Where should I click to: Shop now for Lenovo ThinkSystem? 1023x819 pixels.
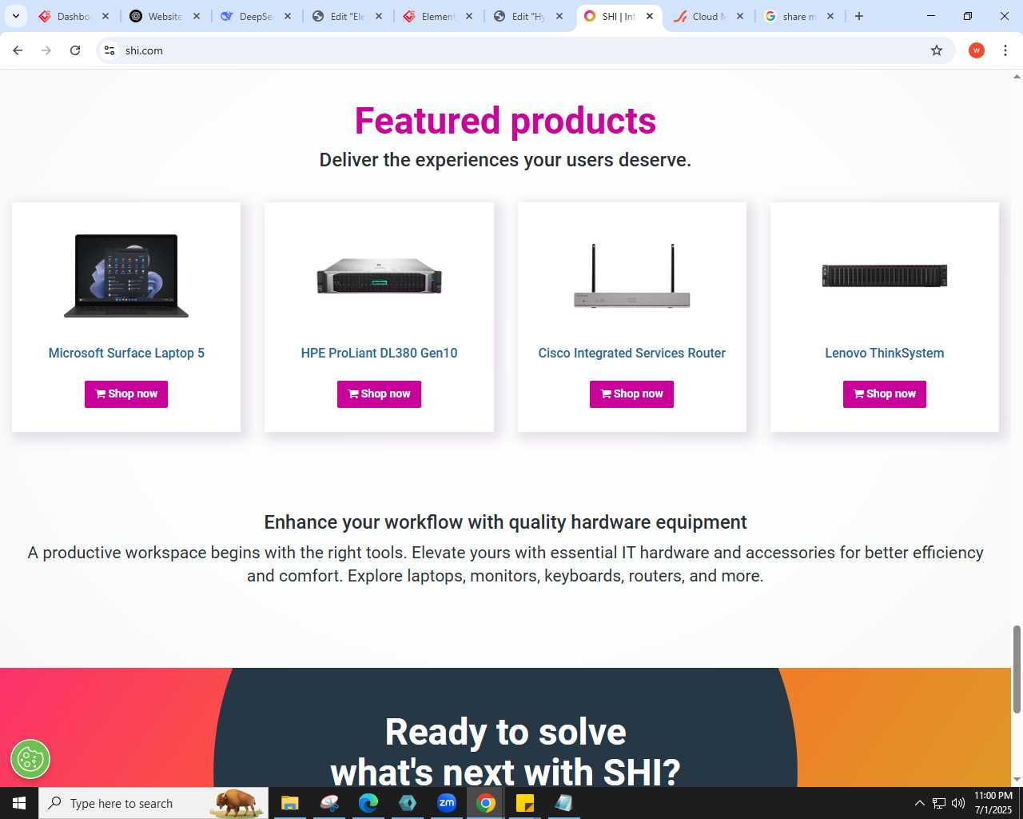click(885, 394)
